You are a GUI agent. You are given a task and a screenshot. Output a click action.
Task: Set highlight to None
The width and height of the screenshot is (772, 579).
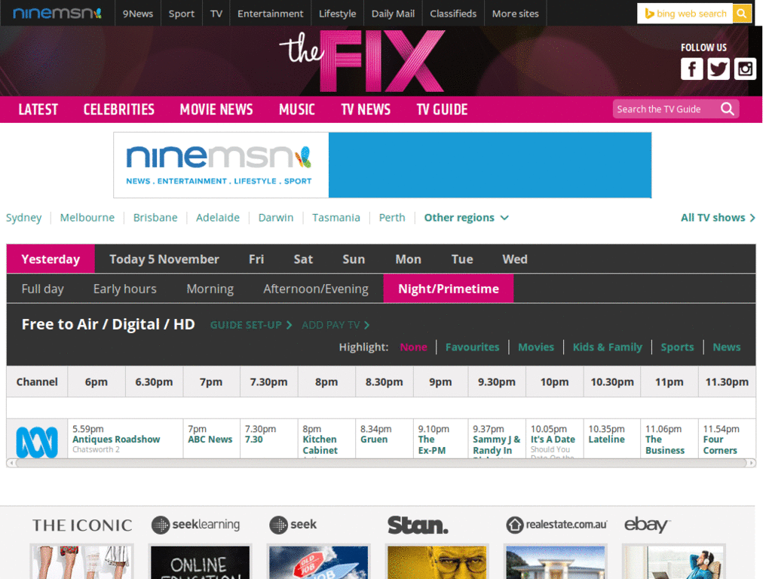tap(414, 347)
